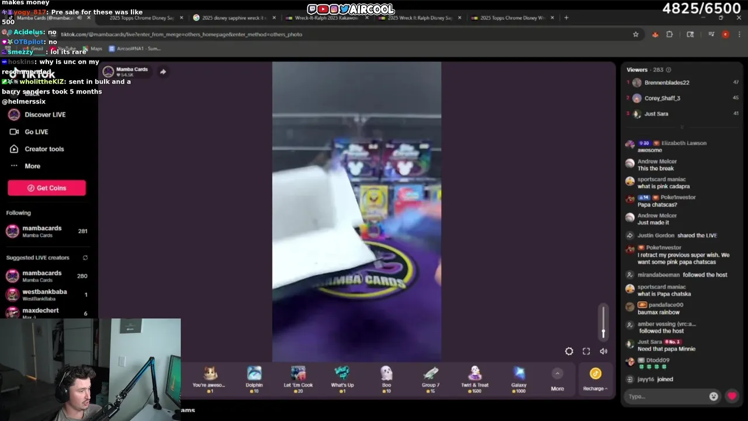This screenshot has height=421, width=748.
Task: Enter fullscreen video mode
Action: (586, 351)
